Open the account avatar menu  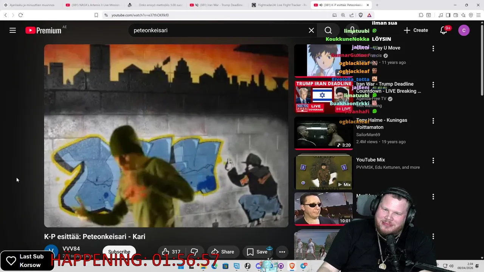click(464, 30)
